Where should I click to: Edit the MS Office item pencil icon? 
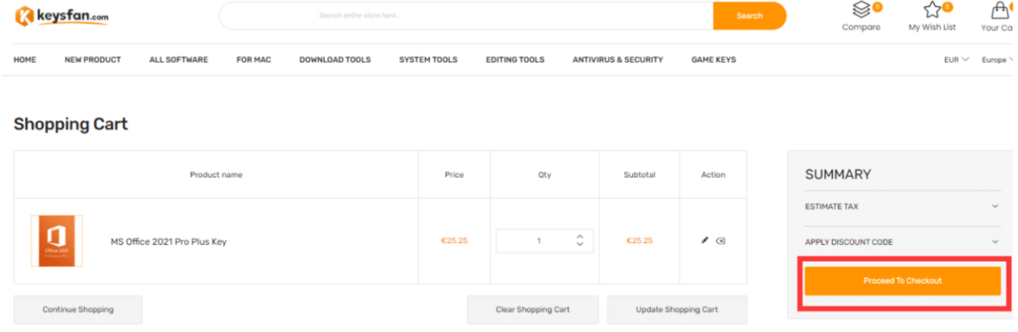[705, 241]
